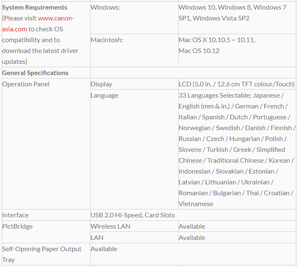Image resolution: width=298 pixels, height=267 pixels.
Task: Click the General Specifications heading
Action: coord(35,73)
